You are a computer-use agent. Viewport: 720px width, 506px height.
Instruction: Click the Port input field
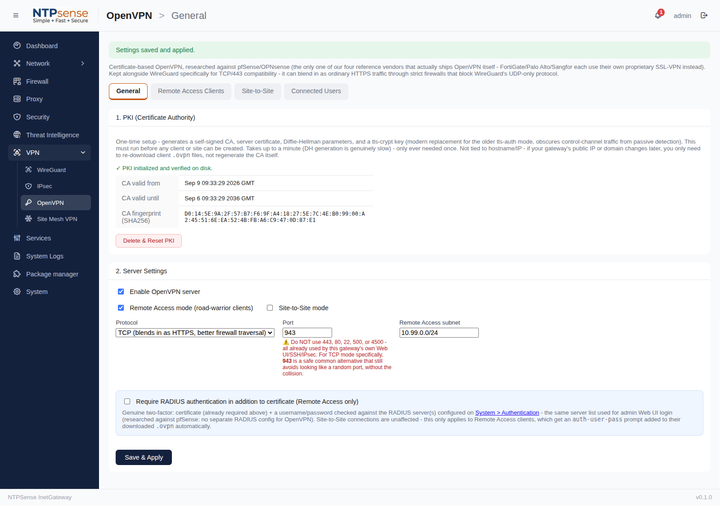[307, 333]
